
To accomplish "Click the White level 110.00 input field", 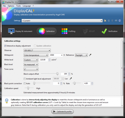I will click(x=44, y=60).
